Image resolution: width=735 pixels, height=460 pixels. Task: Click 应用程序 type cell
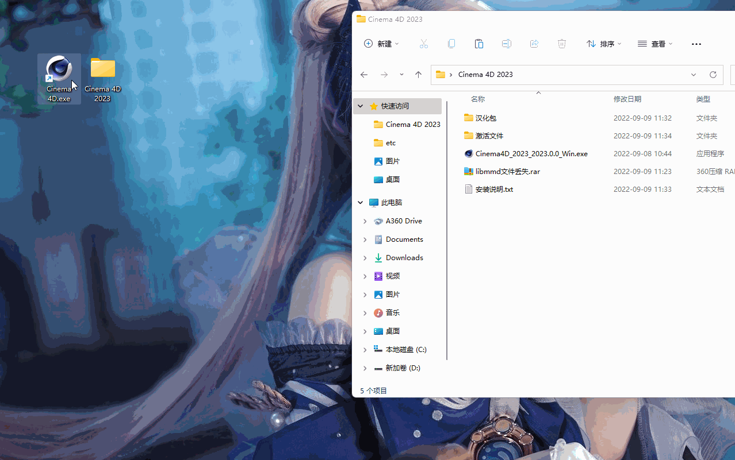tap(710, 154)
